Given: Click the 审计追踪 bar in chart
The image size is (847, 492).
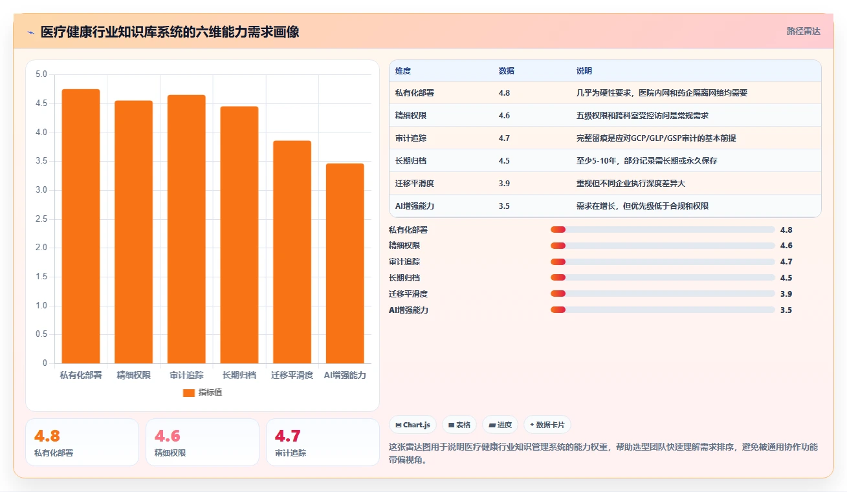Looking at the screenshot, I should pos(186,229).
